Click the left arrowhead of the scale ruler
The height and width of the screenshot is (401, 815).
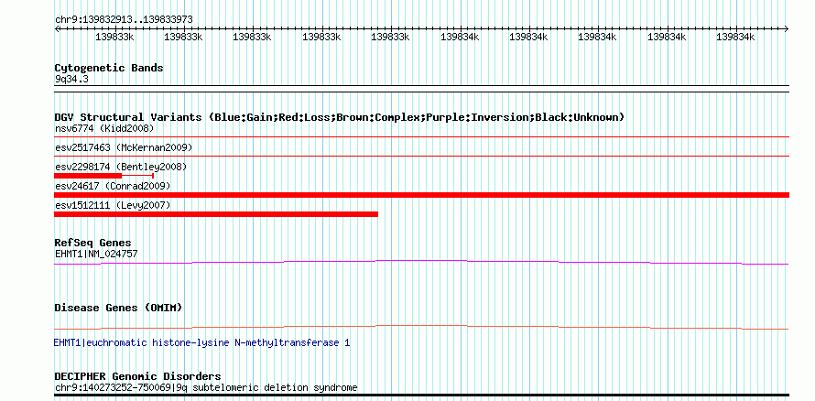pos(57,29)
